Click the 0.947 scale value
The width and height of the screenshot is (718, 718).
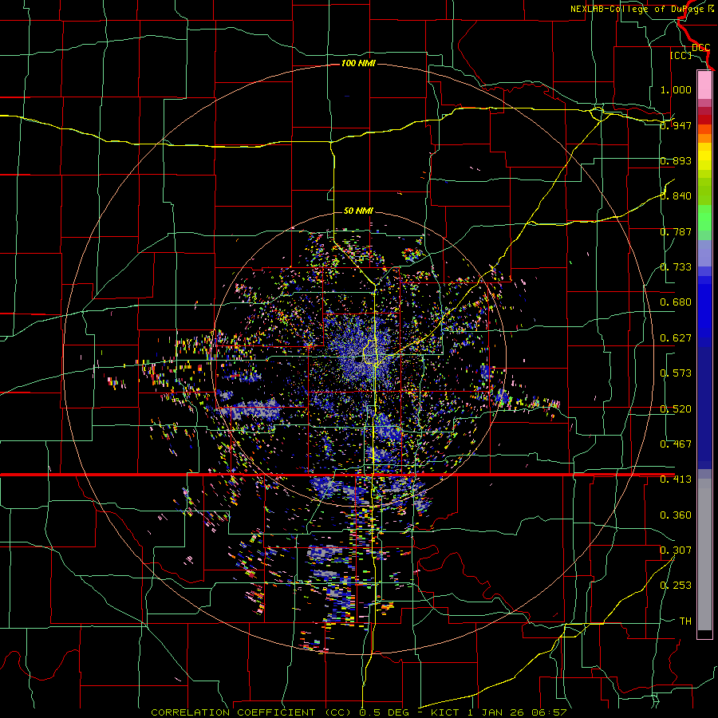(676, 125)
